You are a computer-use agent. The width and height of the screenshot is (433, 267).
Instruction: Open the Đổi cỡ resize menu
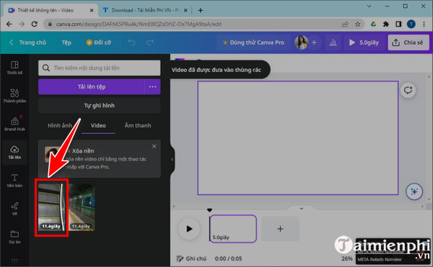(x=99, y=42)
